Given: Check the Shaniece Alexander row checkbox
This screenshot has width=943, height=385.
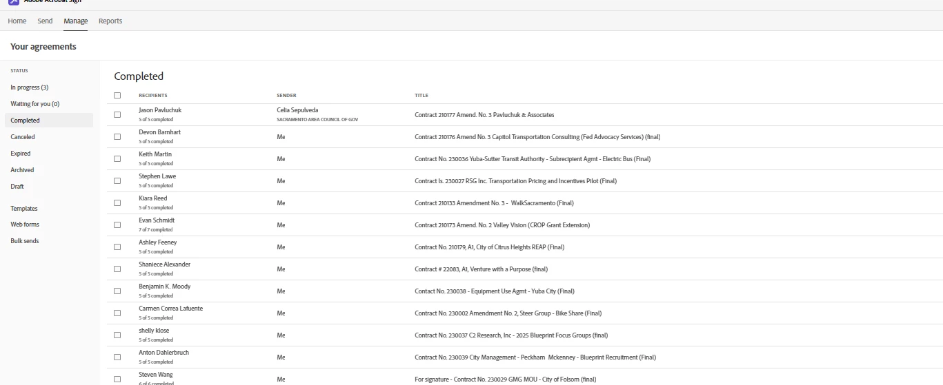Looking at the screenshot, I should [117, 269].
